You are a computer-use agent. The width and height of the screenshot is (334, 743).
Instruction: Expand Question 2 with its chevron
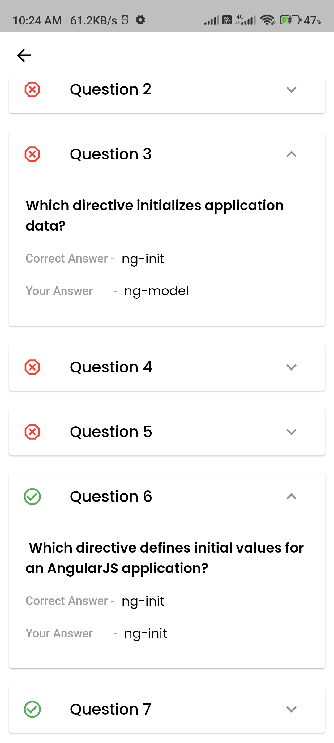(291, 90)
